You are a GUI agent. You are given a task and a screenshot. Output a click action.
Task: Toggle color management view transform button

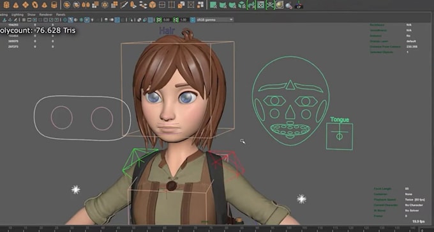coord(192,20)
